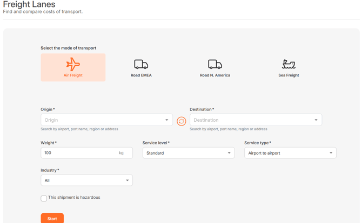This screenshot has height=223, width=362.
Task: Select the Sea Freight ship icon
Action: (x=289, y=64)
